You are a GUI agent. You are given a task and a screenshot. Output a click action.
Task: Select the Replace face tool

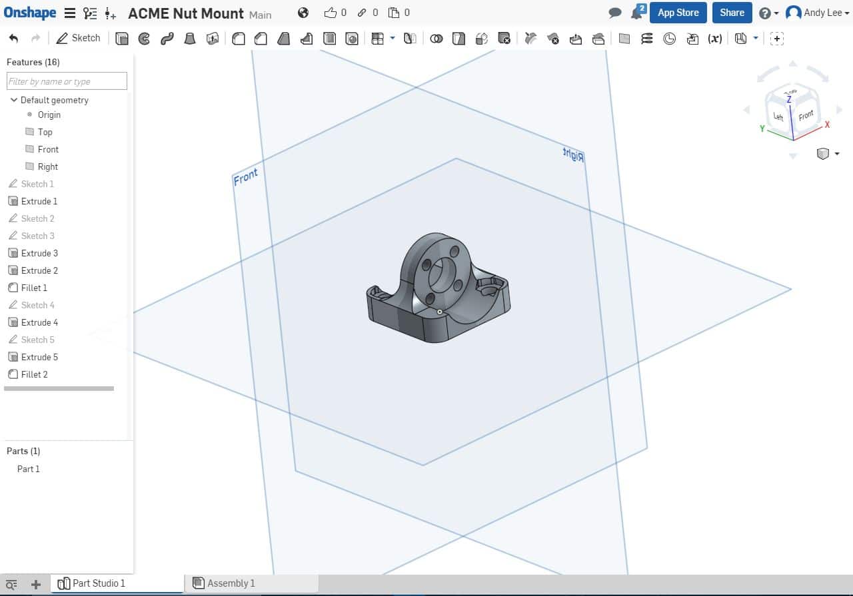tap(598, 39)
